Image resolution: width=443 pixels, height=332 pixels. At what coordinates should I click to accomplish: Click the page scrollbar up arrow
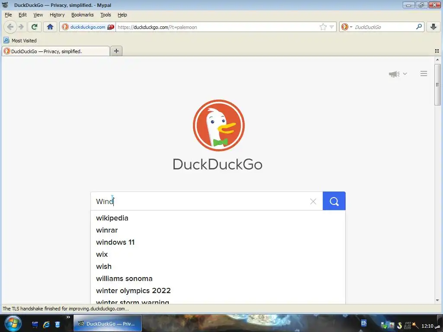click(437, 60)
